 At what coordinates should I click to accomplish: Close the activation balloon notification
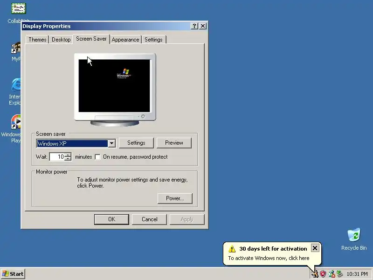tap(315, 248)
